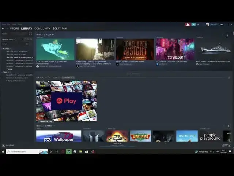Open the People Playground recent game
The image size is (234, 176).
point(210,136)
